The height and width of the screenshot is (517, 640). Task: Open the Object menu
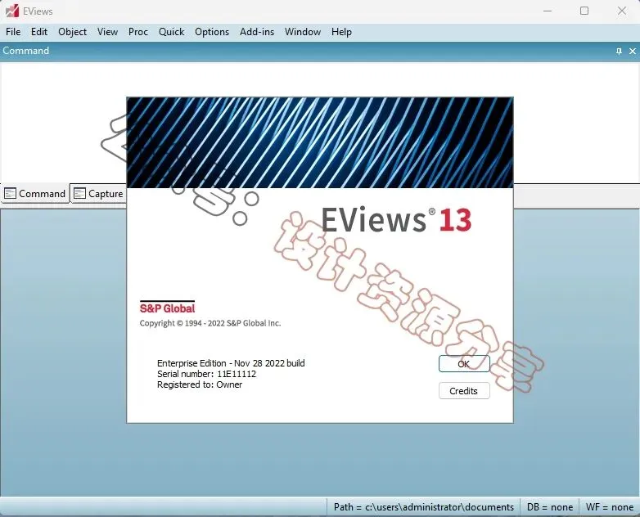click(72, 32)
